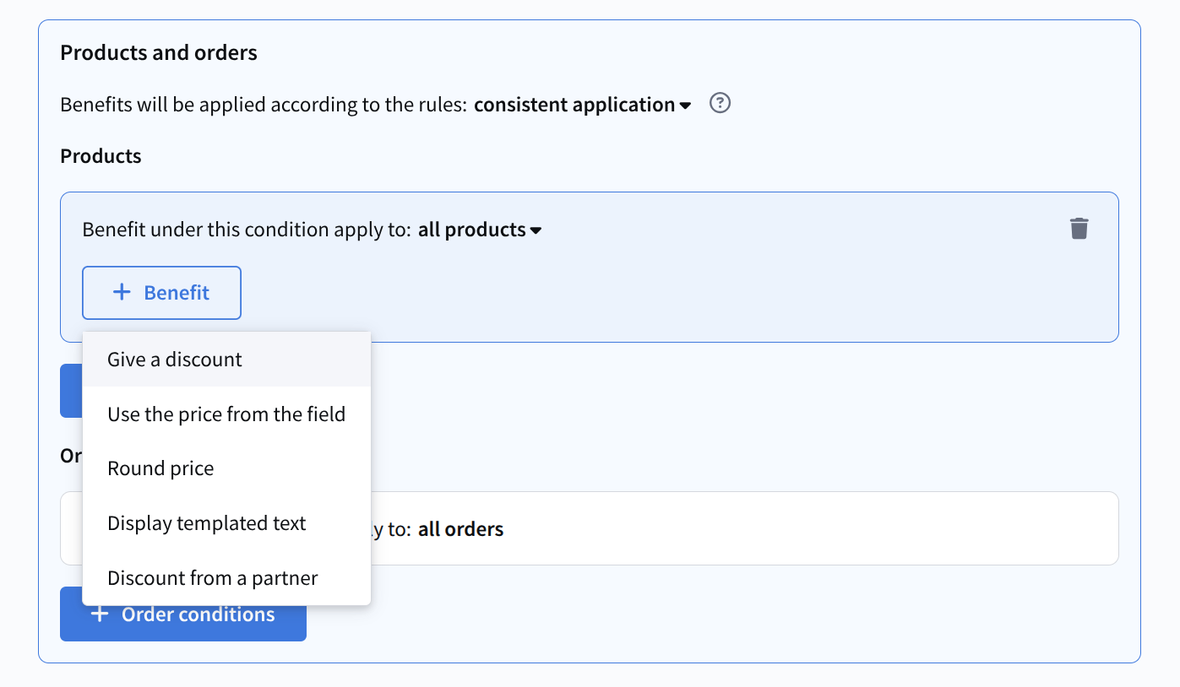Select 'Give a discount' from the menu
The height and width of the screenshot is (687, 1180).
[x=175, y=360]
